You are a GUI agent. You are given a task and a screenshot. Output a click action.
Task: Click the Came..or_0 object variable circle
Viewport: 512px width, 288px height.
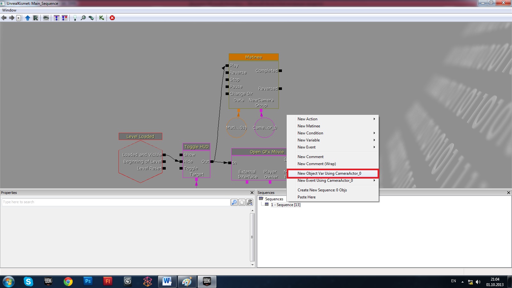click(265, 128)
